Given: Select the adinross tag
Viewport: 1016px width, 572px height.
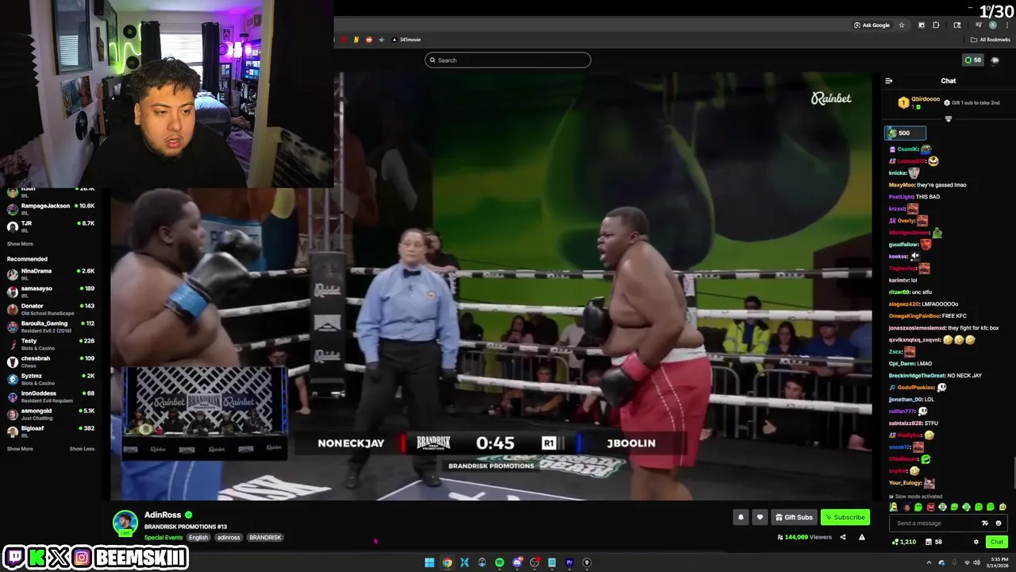Looking at the screenshot, I should [229, 537].
